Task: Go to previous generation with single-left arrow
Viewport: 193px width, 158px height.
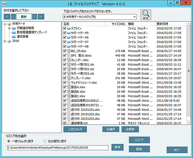Action: coord(14,16)
